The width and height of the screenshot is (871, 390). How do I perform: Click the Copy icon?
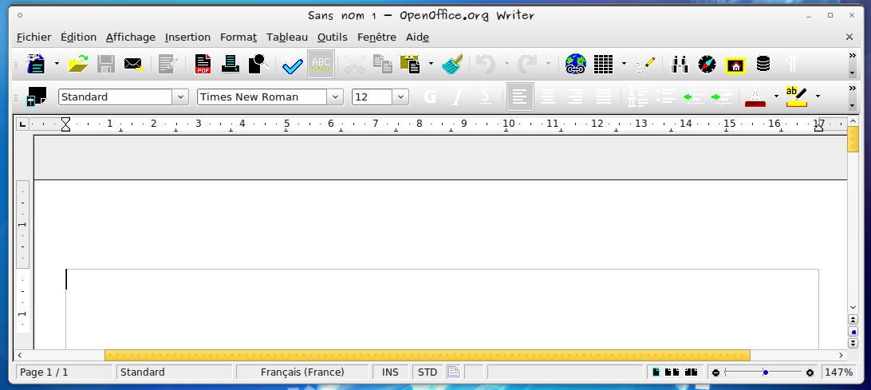click(x=383, y=64)
